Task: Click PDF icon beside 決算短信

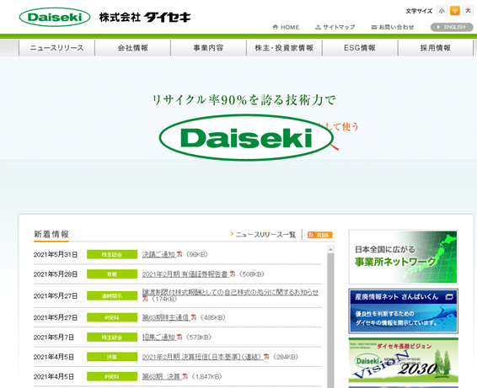Action: click(x=266, y=356)
